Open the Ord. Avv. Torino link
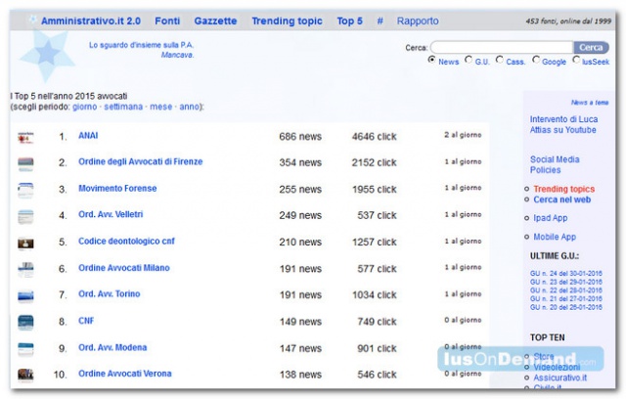 click(110, 294)
